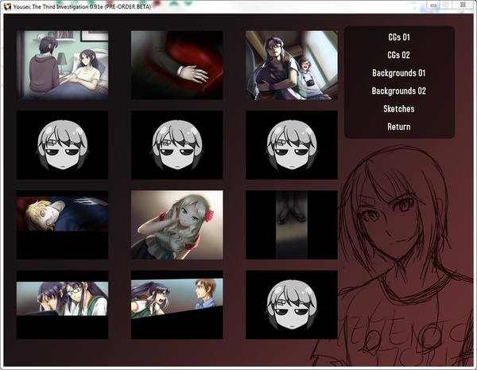Click Return to leave gallery

coord(399,127)
